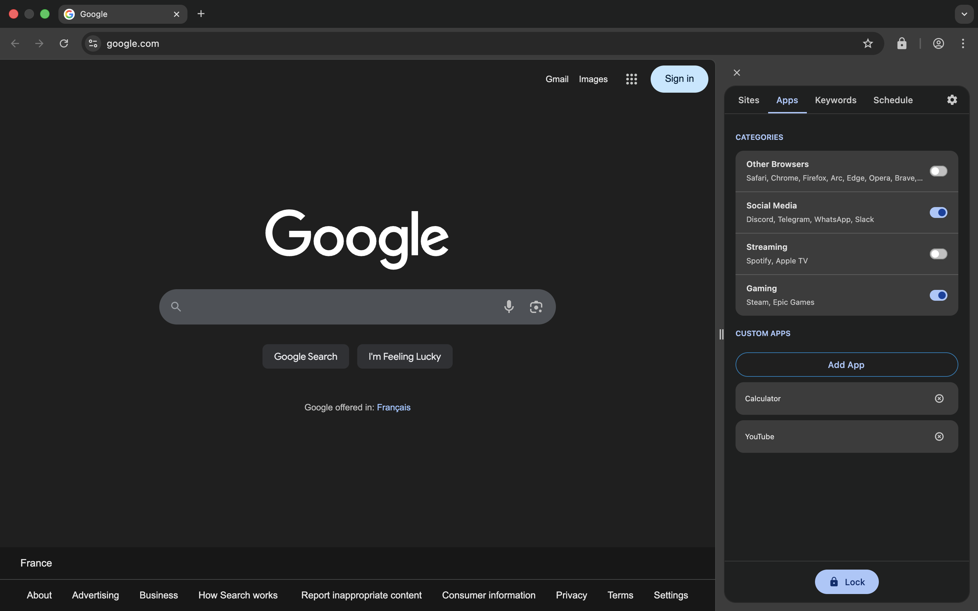Switch to the Sites tab
This screenshot has height=611, width=978.
[748, 100]
